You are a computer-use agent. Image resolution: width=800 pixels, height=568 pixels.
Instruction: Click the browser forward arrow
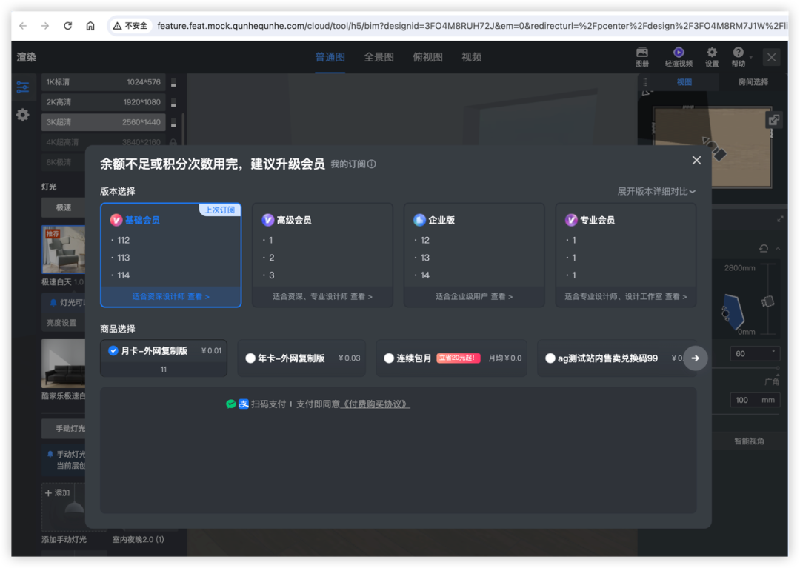(45, 25)
